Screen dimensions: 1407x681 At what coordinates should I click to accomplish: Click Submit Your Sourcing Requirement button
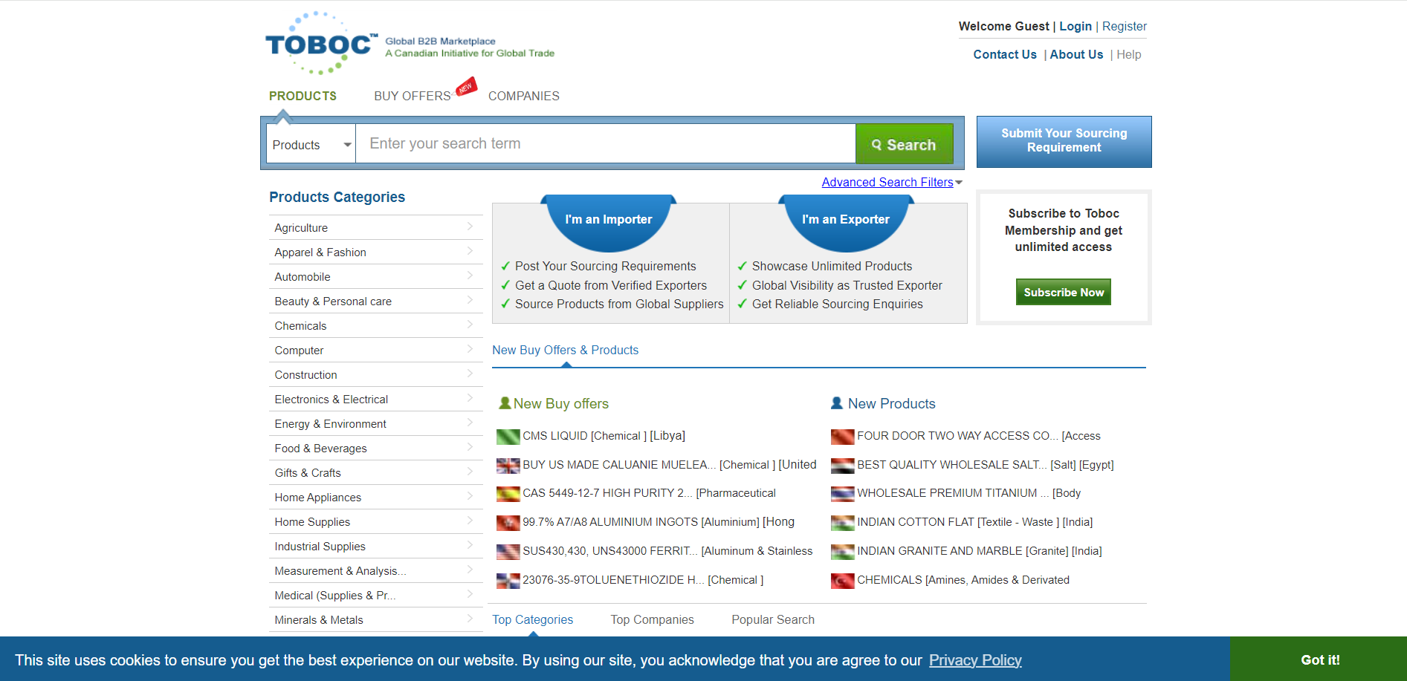coord(1064,141)
